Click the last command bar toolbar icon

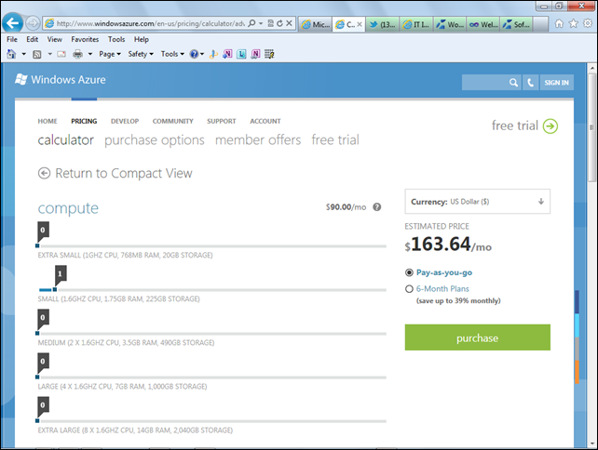point(269,54)
